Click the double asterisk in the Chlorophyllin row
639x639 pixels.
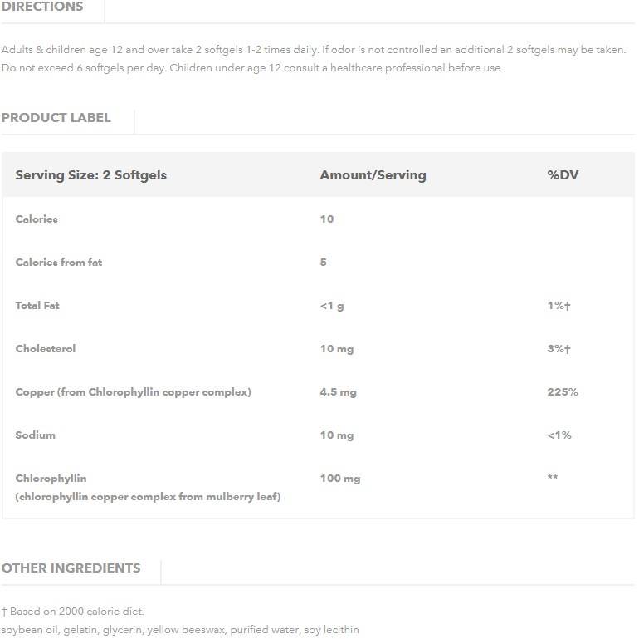(553, 479)
